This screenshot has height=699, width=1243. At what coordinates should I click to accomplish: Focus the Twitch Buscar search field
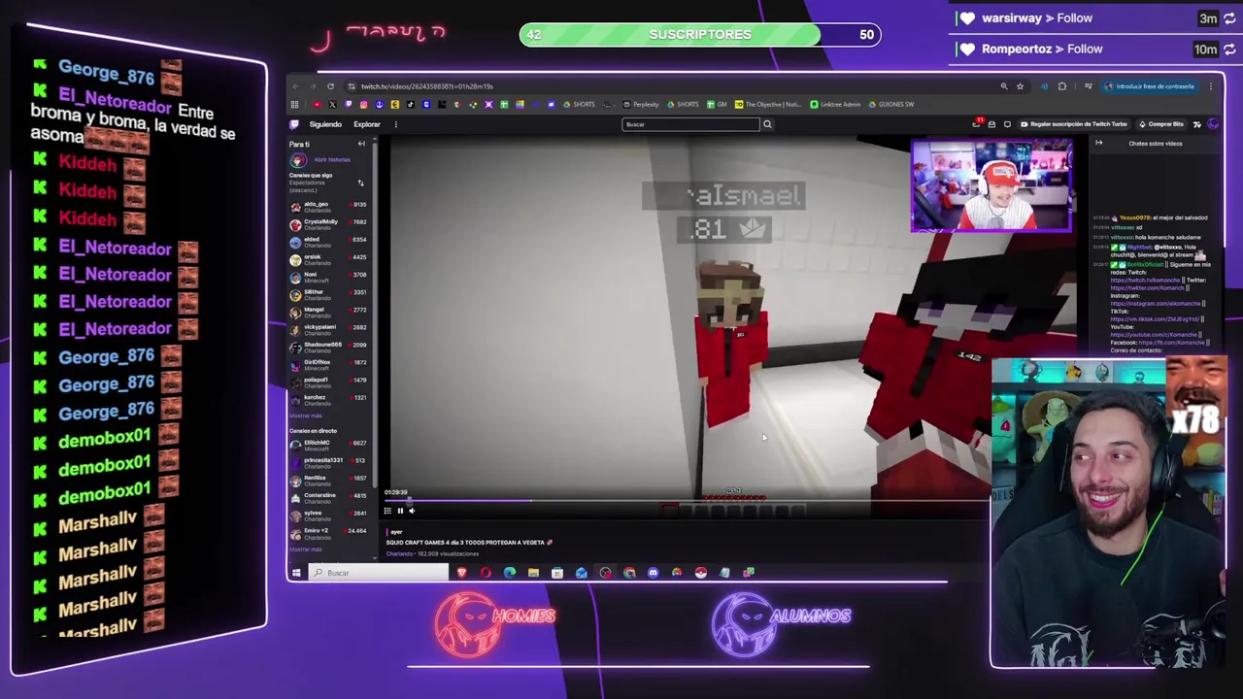690,124
